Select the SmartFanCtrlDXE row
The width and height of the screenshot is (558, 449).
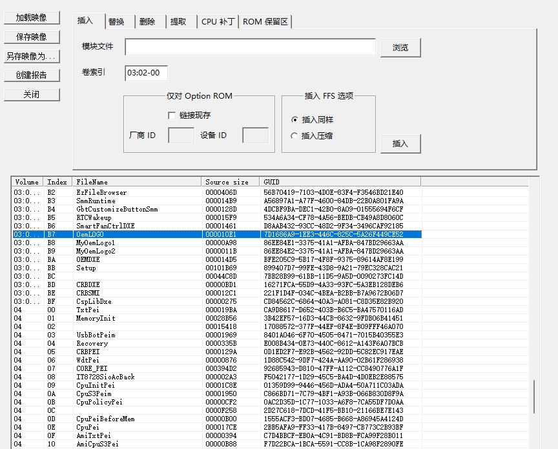pos(217,226)
